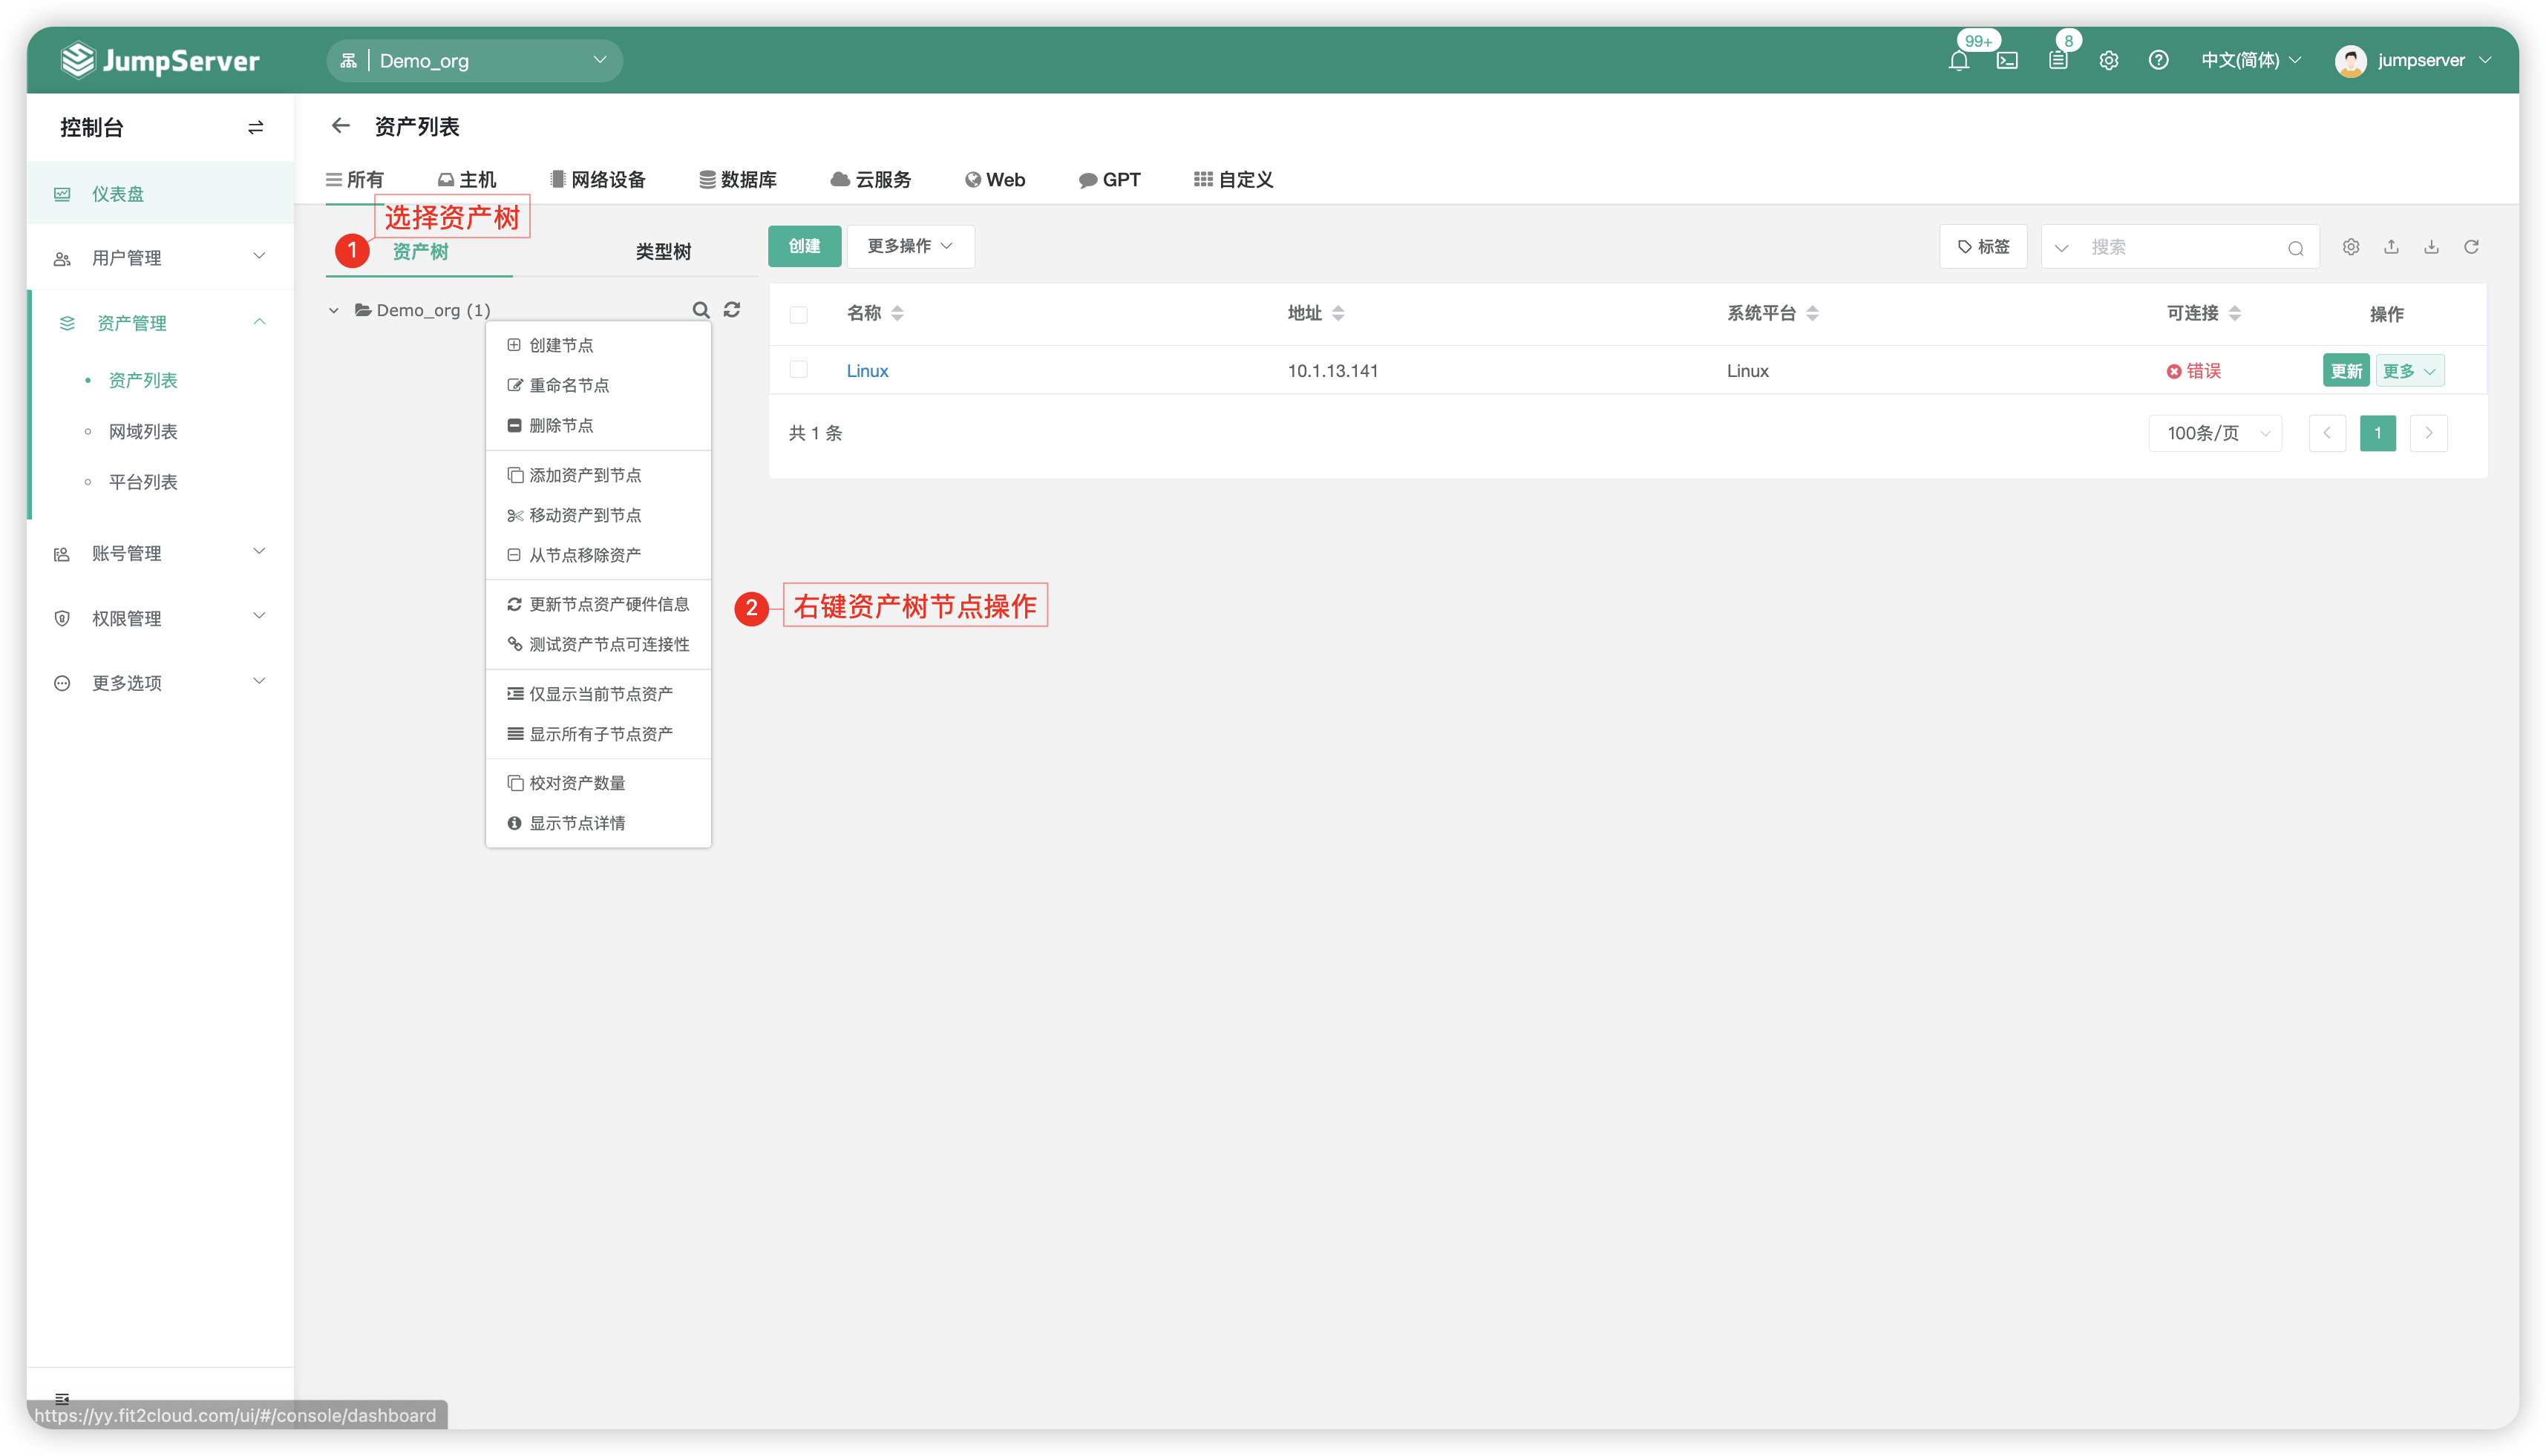Expand the 账号管理 sidebar menu
This screenshot has height=1456, width=2546.
point(160,553)
